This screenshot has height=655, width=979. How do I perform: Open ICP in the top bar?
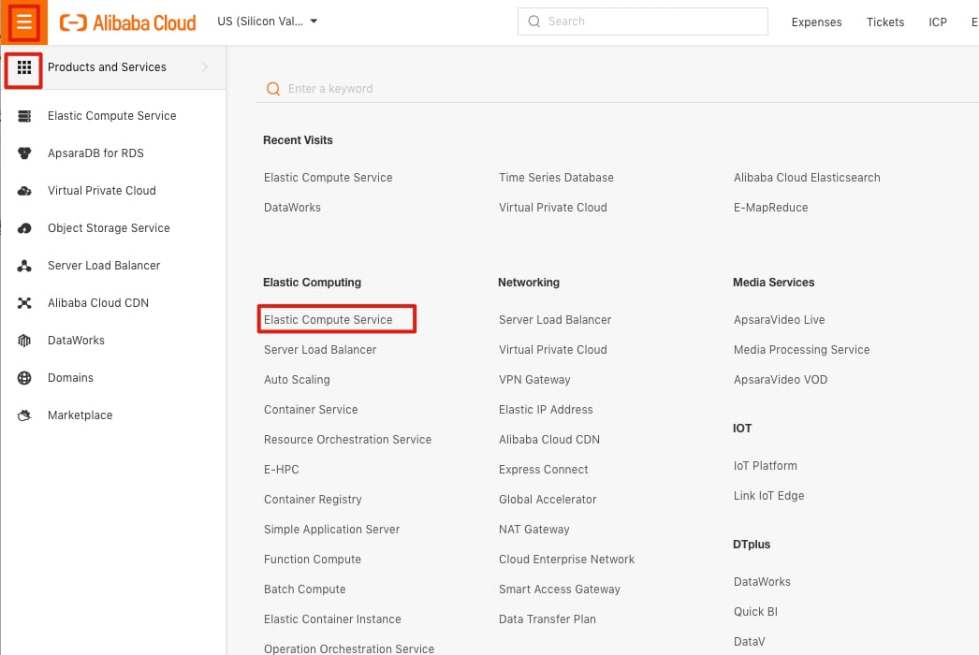[x=937, y=22]
